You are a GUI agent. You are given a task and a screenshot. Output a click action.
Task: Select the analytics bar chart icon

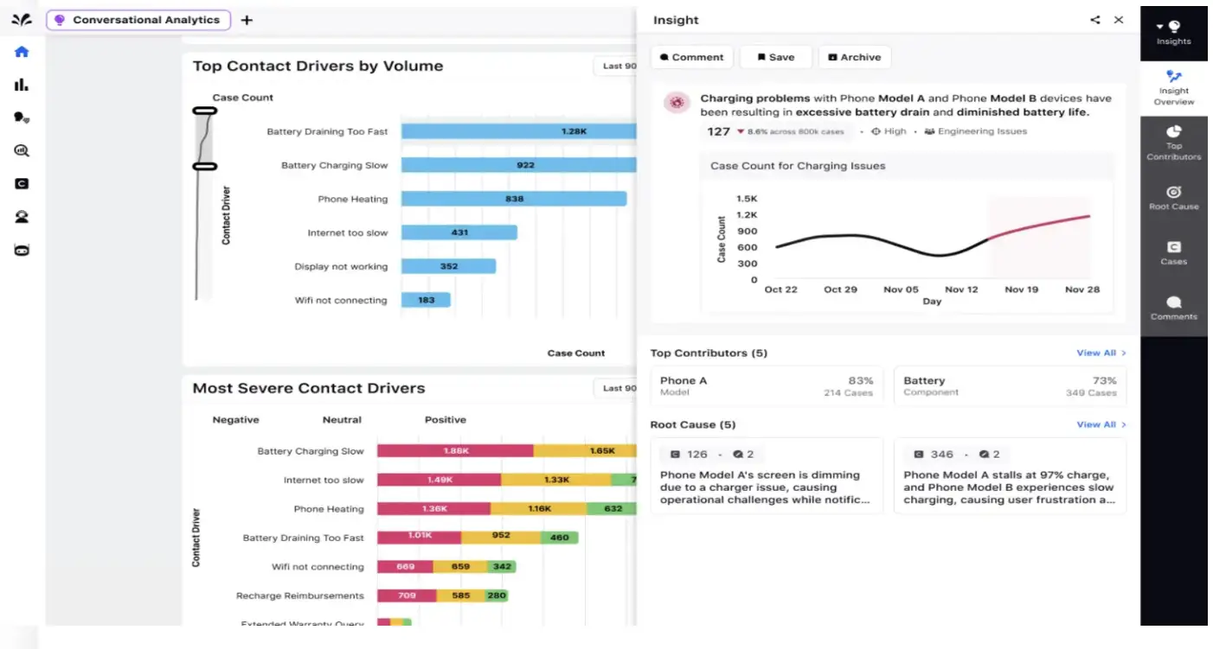21,84
